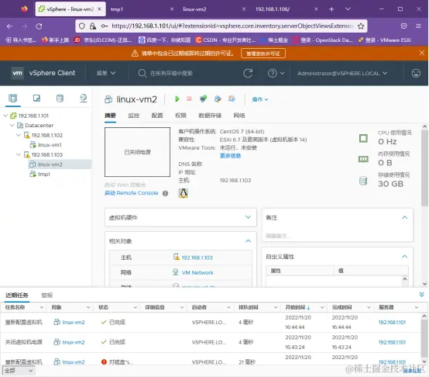429x377 pixels.
Task: Collapse host 192.168.1.103 tree node
Action: pos(19,154)
